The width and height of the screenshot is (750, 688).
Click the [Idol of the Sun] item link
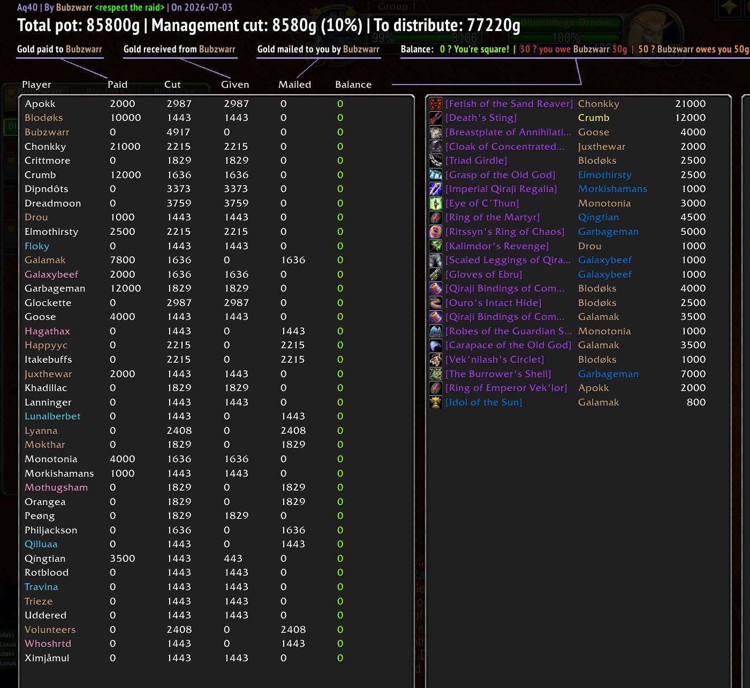tap(484, 402)
